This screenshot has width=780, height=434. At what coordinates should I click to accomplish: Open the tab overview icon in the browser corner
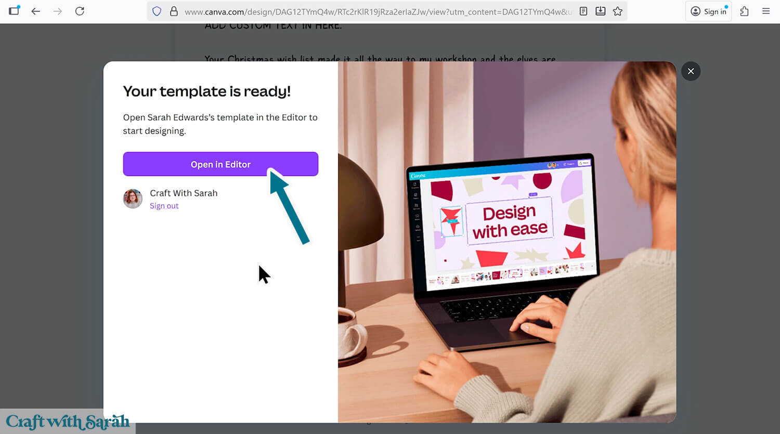pos(14,10)
